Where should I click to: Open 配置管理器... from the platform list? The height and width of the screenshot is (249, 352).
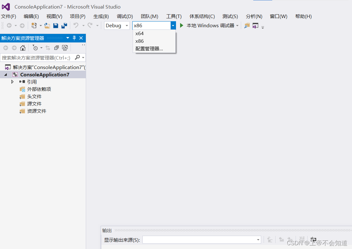[x=154, y=48]
